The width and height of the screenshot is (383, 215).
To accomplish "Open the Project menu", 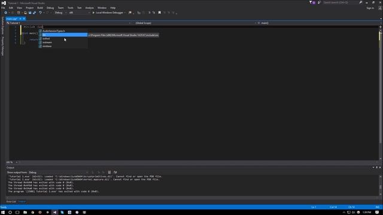I will [x=29, y=8].
